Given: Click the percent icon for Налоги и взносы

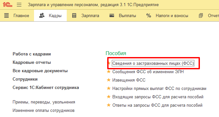Looking at the screenshot, I should click(149, 15).
